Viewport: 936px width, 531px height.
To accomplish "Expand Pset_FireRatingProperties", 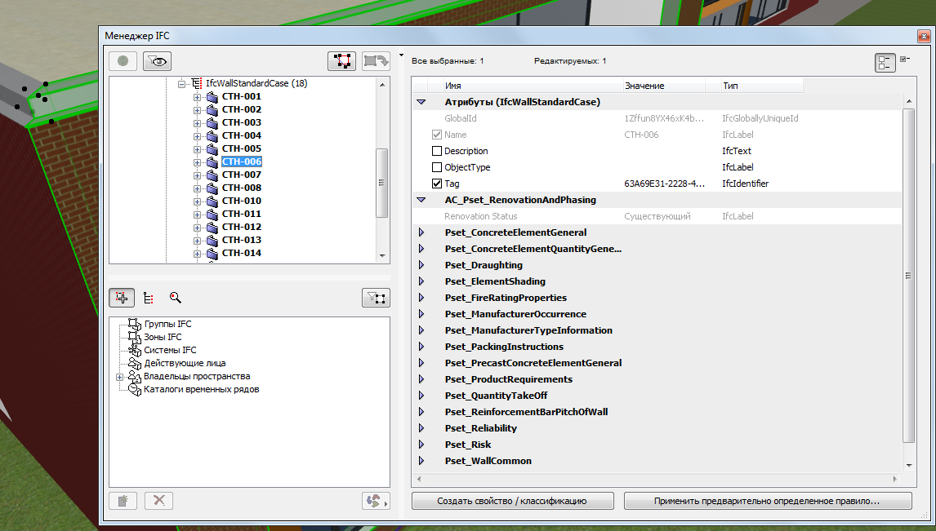I will click(x=421, y=298).
